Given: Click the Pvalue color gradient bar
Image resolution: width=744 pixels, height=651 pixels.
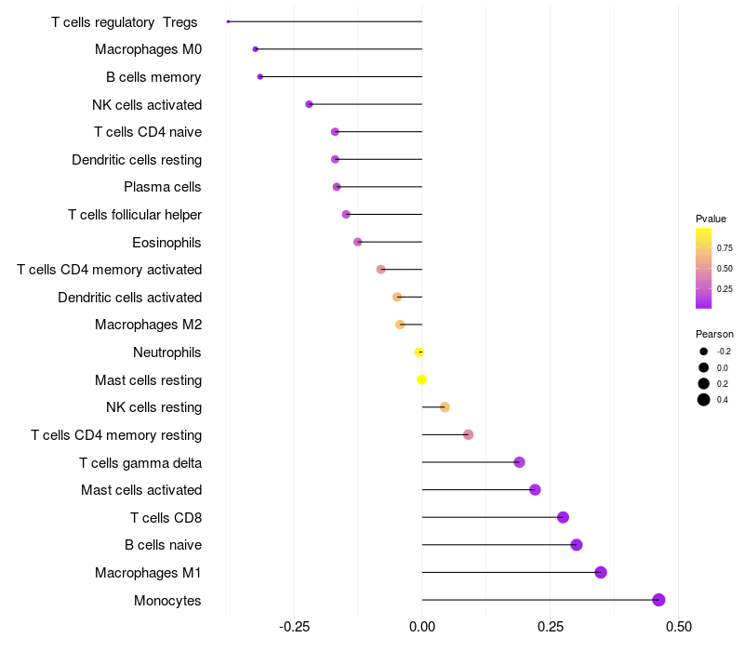Looking at the screenshot, I should click(x=704, y=268).
